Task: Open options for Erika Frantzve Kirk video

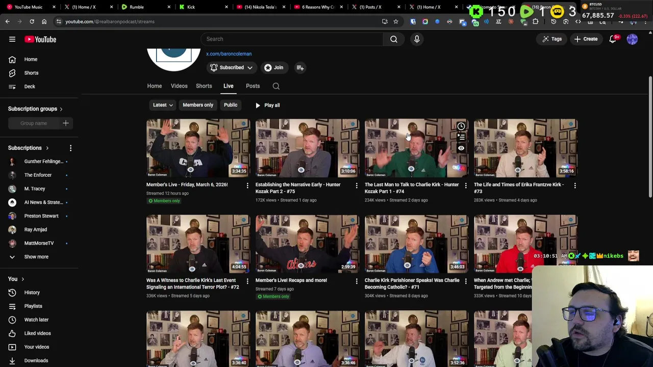Action: pyautogui.click(x=575, y=186)
